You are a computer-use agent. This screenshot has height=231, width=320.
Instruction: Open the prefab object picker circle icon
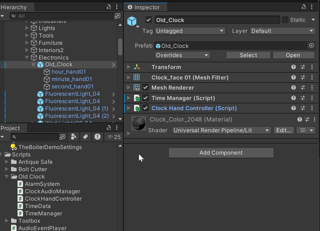311,45
